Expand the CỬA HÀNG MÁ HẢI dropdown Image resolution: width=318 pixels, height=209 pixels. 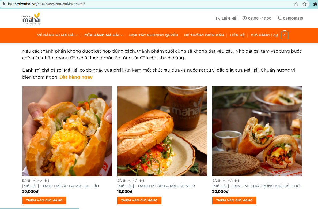click(104, 35)
